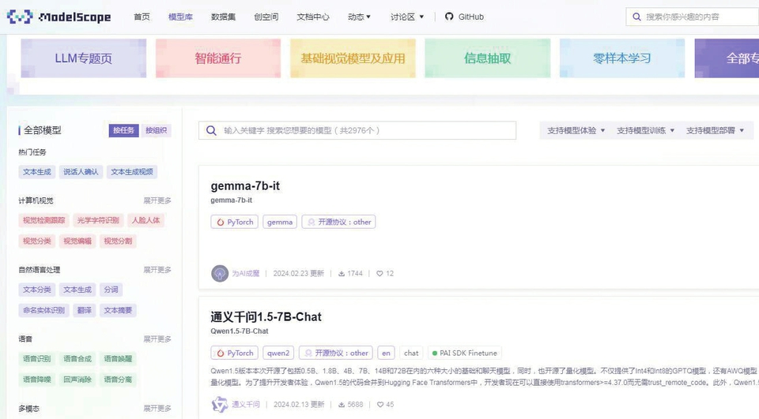This screenshot has height=419, width=759.
Task: Expand more 多模态 tasks
Action: click(157, 409)
